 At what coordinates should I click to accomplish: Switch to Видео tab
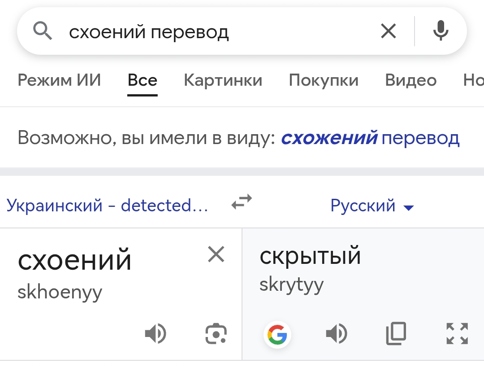pos(411,80)
